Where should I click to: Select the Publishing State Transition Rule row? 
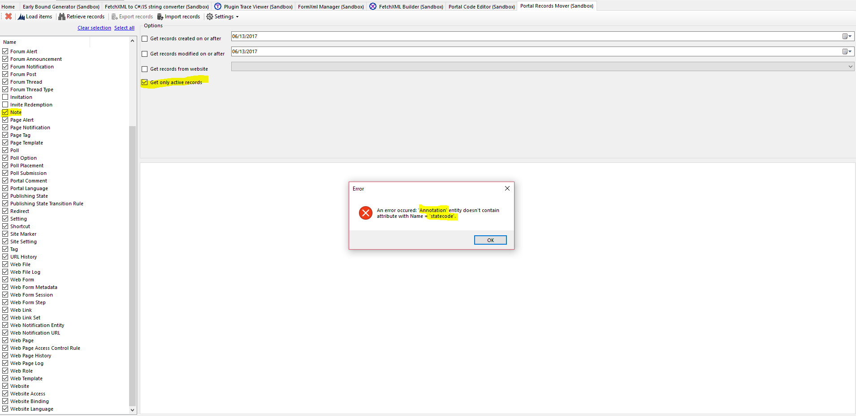tap(47, 204)
